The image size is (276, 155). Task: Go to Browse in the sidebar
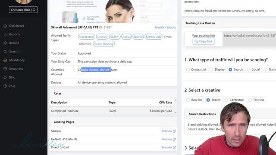(x=14, y=43)
